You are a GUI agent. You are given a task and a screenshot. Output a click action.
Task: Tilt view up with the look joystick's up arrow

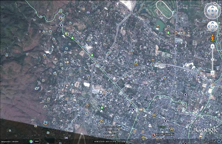click(x=213, y=7)
